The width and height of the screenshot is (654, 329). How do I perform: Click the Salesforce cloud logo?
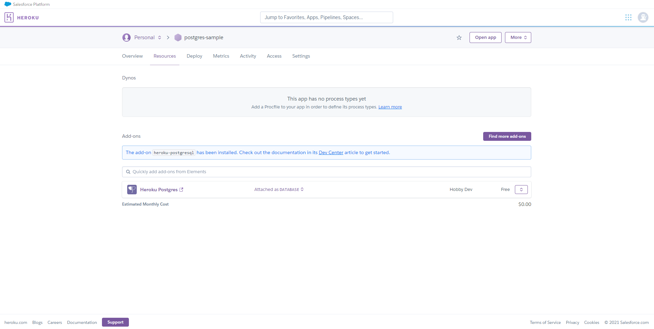pos(8,4)
